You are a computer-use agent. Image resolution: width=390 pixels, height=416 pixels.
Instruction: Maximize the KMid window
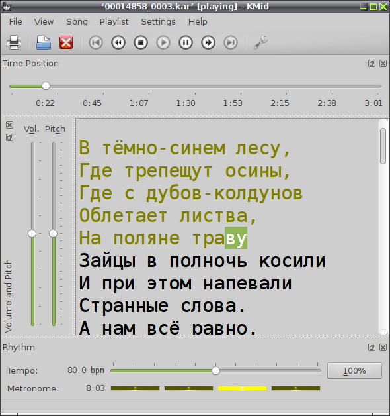(373, 7)
